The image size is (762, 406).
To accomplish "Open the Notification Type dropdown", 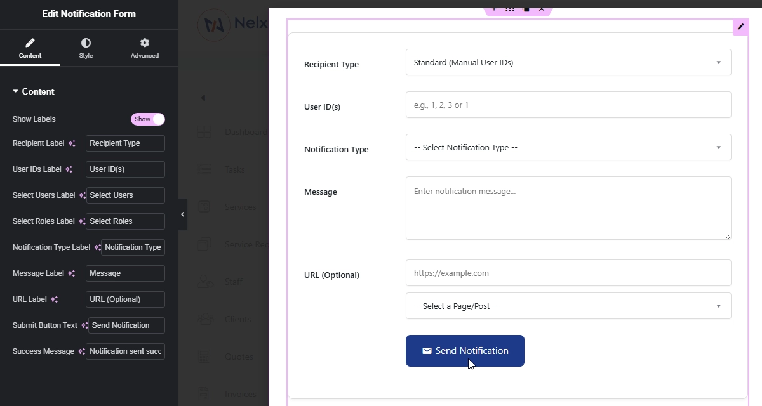I will (568, 147).
